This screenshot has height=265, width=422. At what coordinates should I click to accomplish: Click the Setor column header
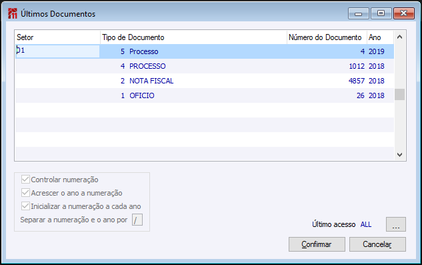[57, 37]
